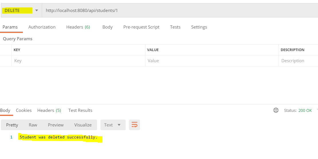Switch response view to Raw

33,125
